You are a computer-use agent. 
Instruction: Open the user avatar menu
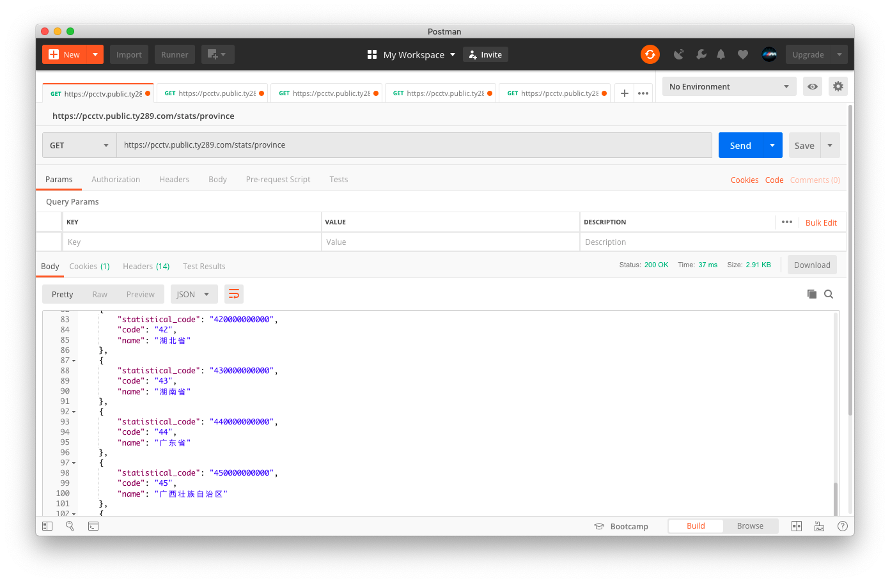(x=769, y=54)
